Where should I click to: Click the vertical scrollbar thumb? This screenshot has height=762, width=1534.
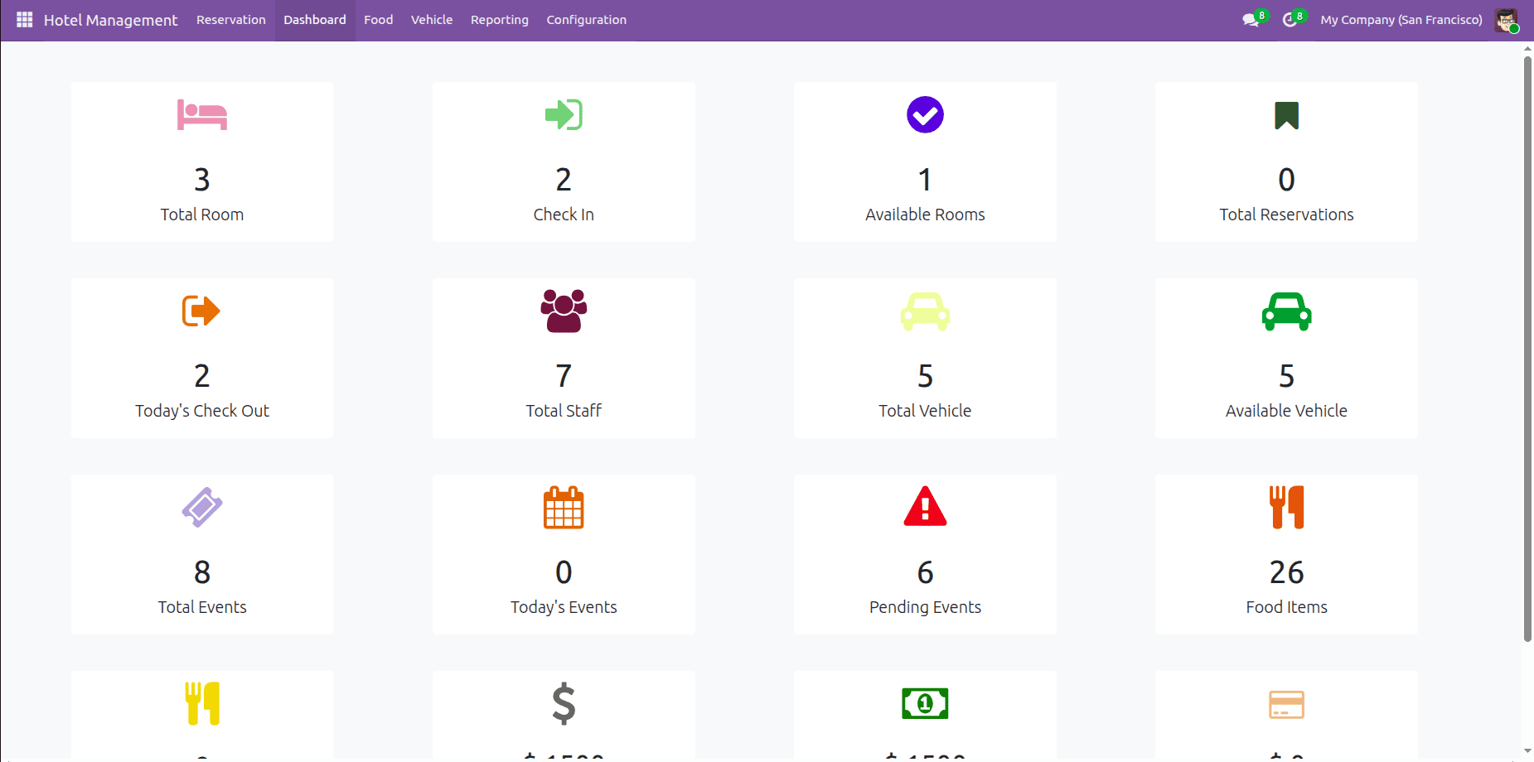click(1527, 348)
